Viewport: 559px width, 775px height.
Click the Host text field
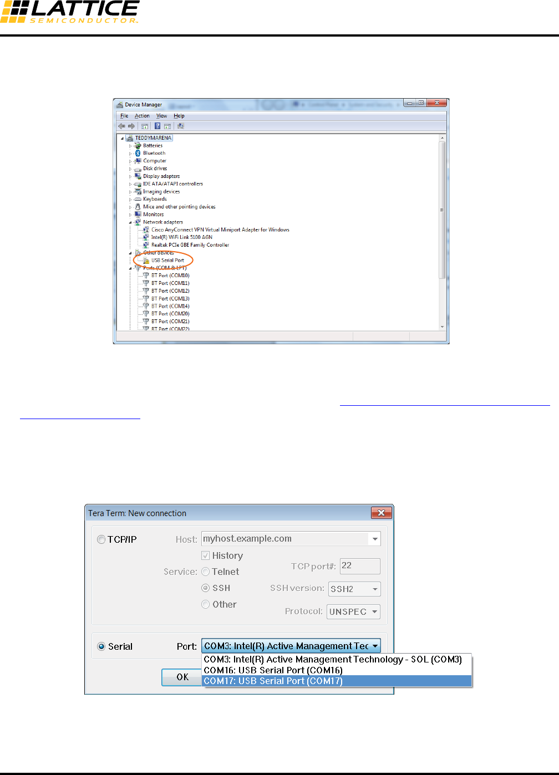coord(285,539)
